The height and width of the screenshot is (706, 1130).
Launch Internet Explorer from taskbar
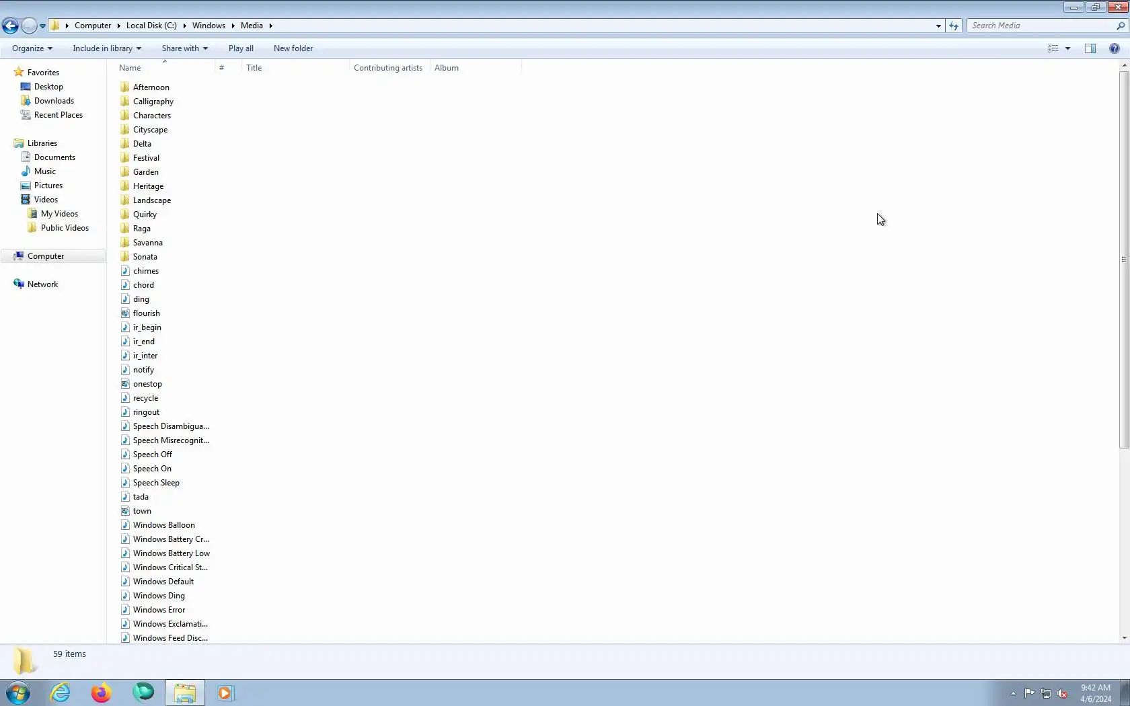(61, 693)
